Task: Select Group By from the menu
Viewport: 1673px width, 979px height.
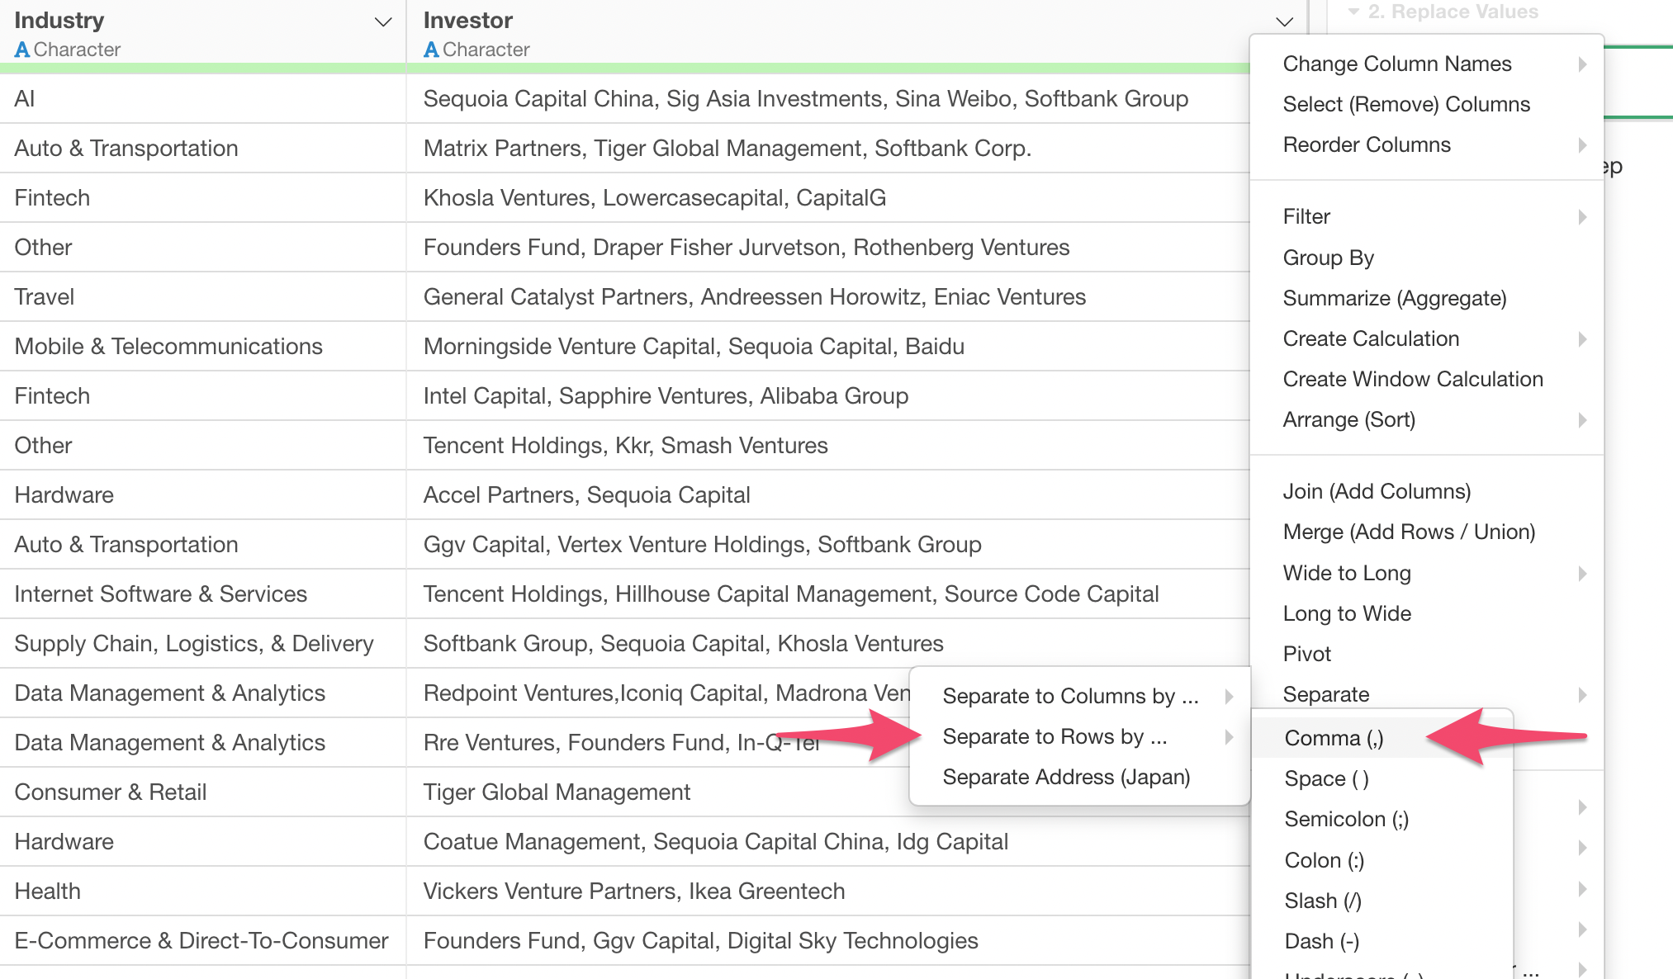Action: click(1328, 258)
